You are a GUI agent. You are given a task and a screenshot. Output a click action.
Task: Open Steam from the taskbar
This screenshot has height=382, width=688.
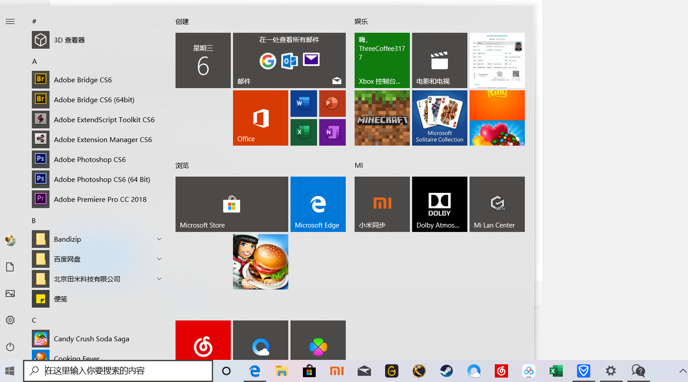coord(446,371)
